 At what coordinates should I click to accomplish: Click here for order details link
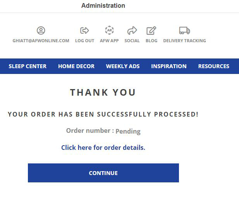click(103, 148)
